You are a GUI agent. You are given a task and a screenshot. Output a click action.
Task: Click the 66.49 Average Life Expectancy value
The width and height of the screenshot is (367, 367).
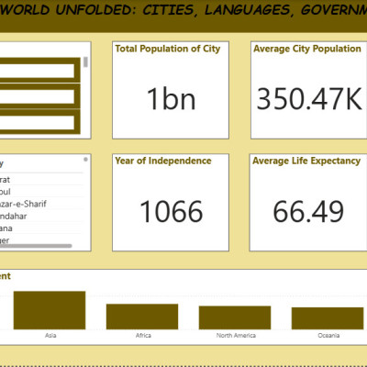coord(308,211)
